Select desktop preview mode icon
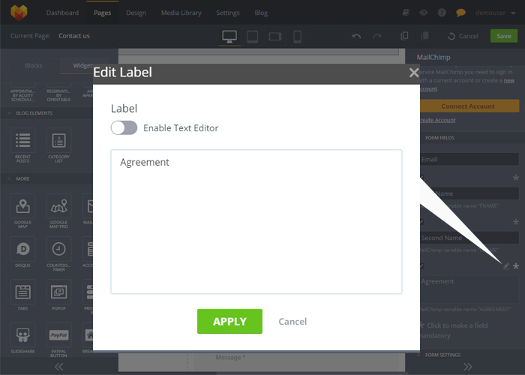The image size is (525, 375). 229,37
